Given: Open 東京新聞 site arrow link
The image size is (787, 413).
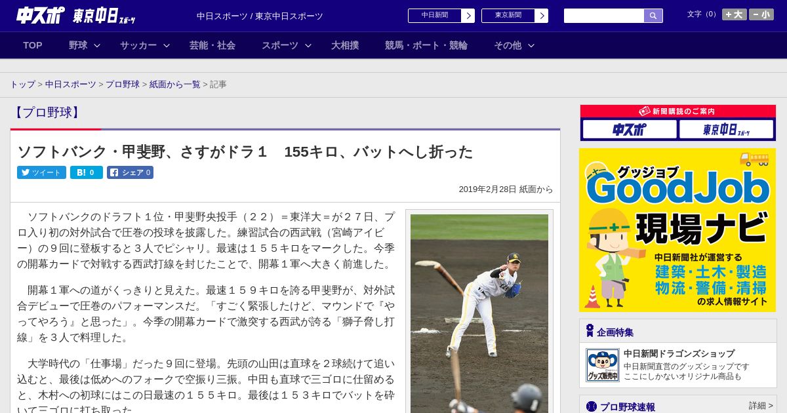Looking at the screenshot, I should [541, 16].
